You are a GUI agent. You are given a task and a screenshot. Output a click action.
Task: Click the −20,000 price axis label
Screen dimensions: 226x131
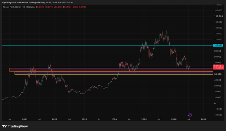218,115
